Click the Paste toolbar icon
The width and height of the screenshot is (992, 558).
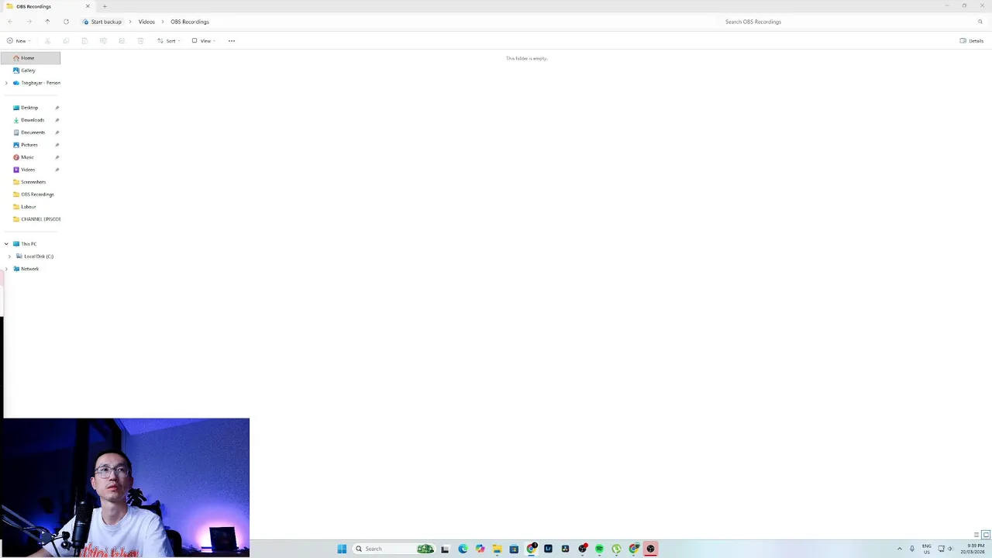point(84,41)
